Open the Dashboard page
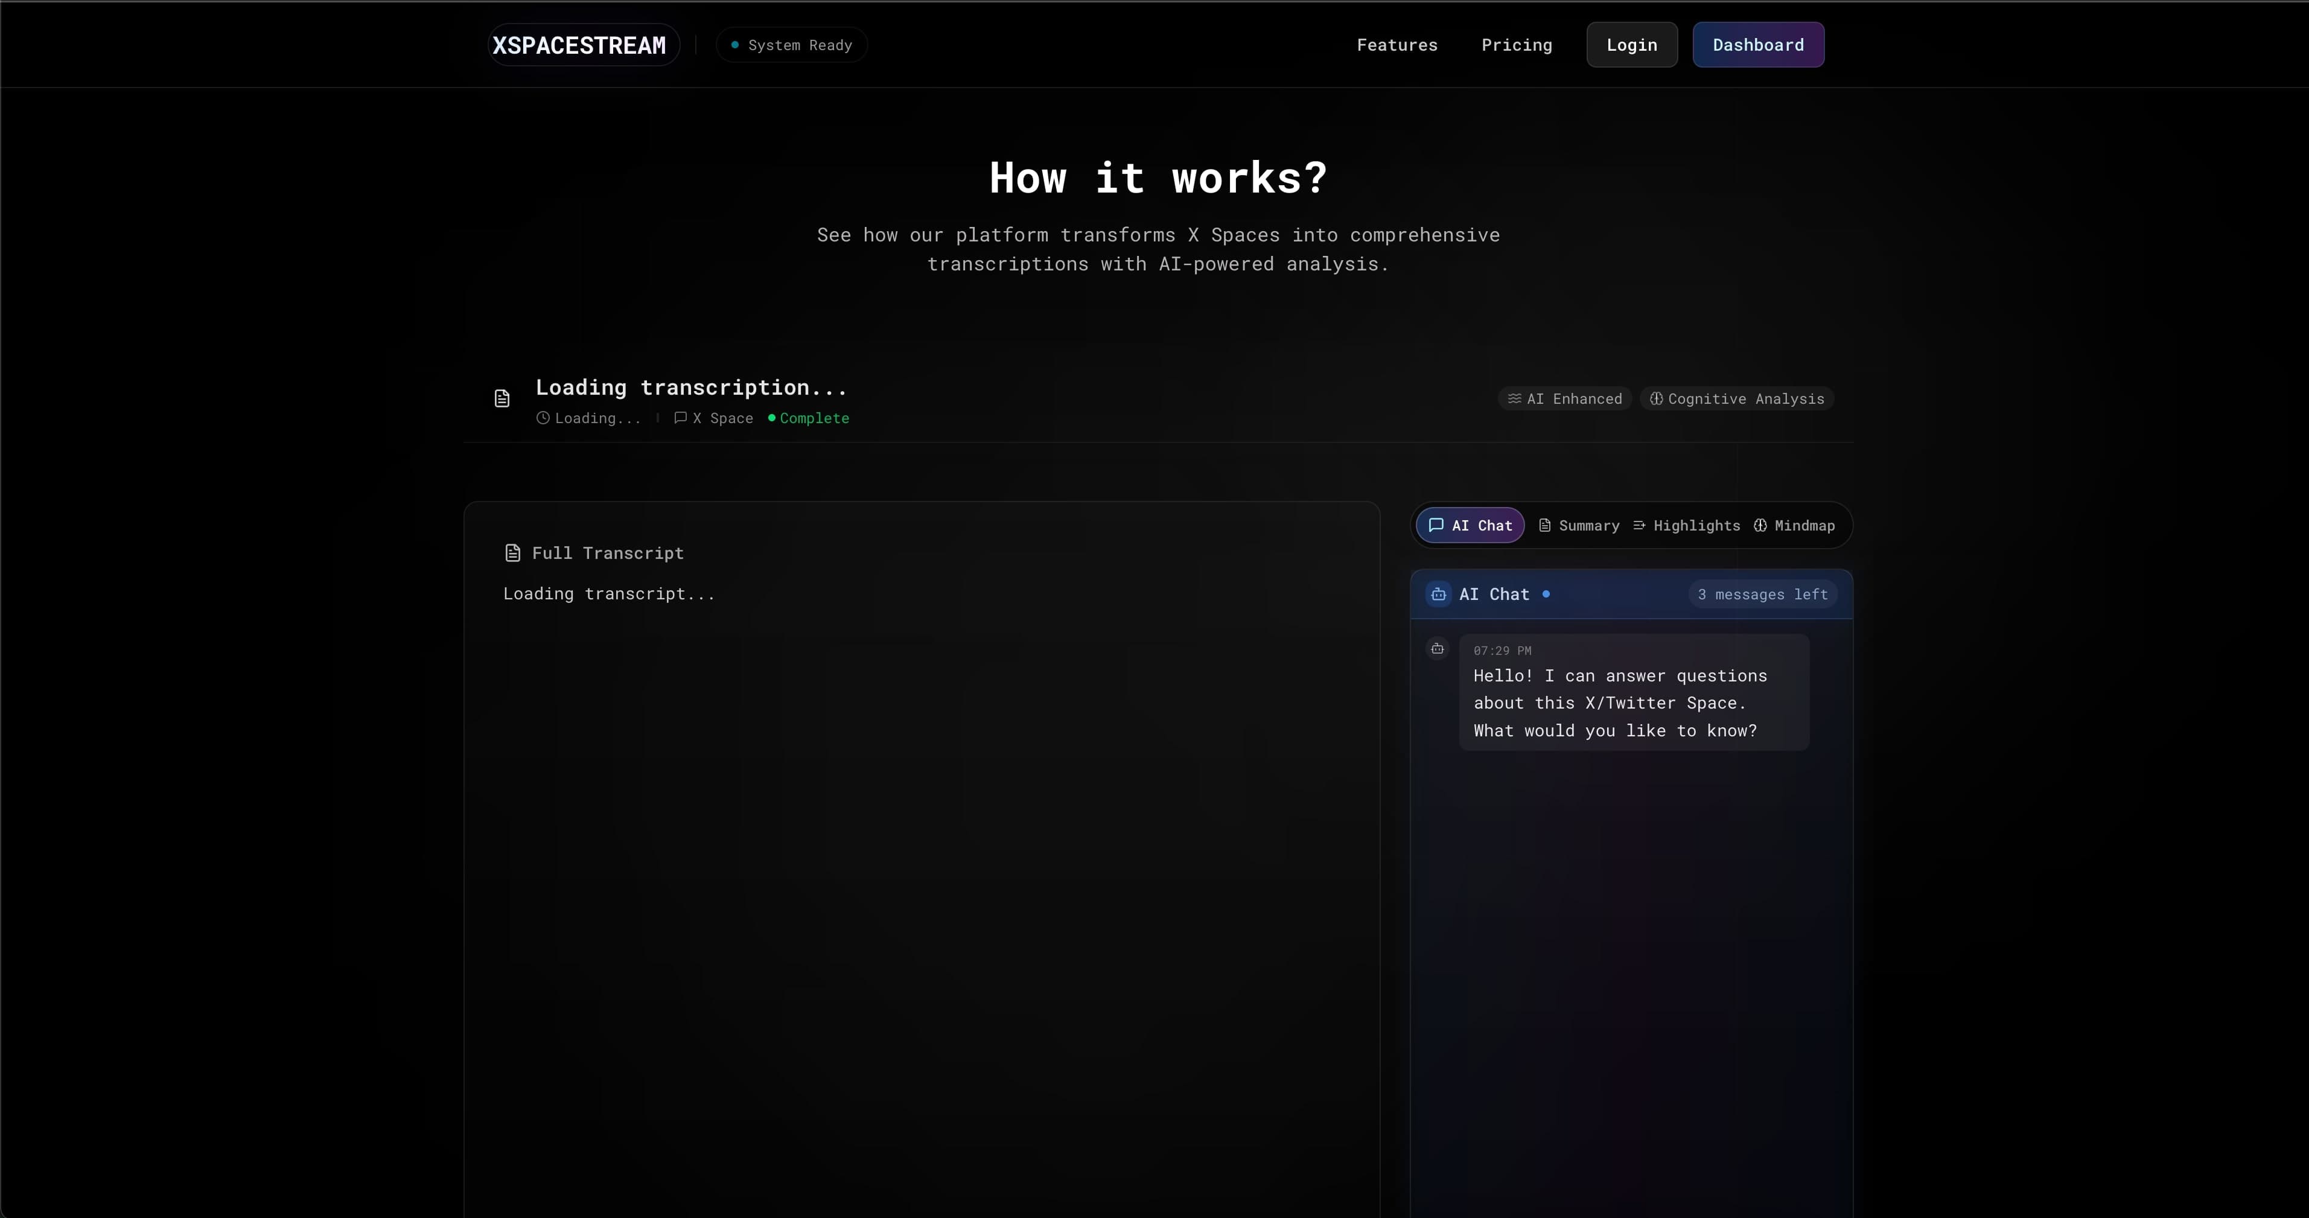This screenshot has height=1218, width=2309. tap(1758, 45)
